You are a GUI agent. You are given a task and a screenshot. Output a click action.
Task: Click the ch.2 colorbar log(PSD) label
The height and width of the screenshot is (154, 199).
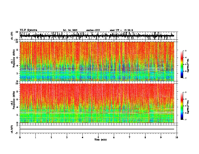click(x=188, y=107)
